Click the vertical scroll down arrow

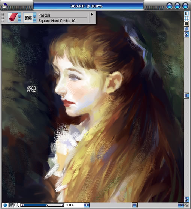coord(187,199)
